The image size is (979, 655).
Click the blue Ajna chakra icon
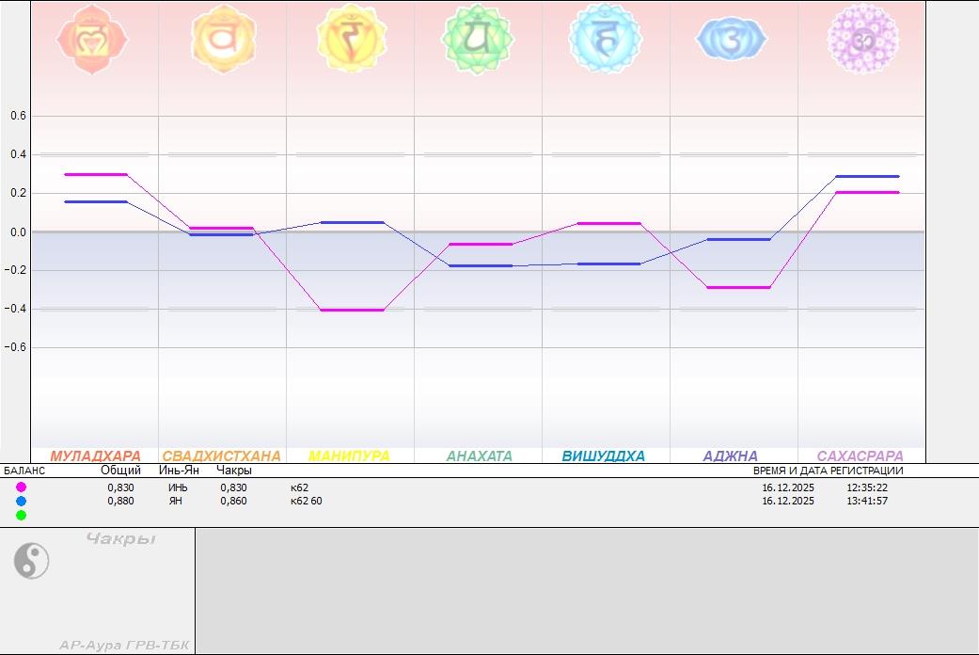(x=732, y=40)
